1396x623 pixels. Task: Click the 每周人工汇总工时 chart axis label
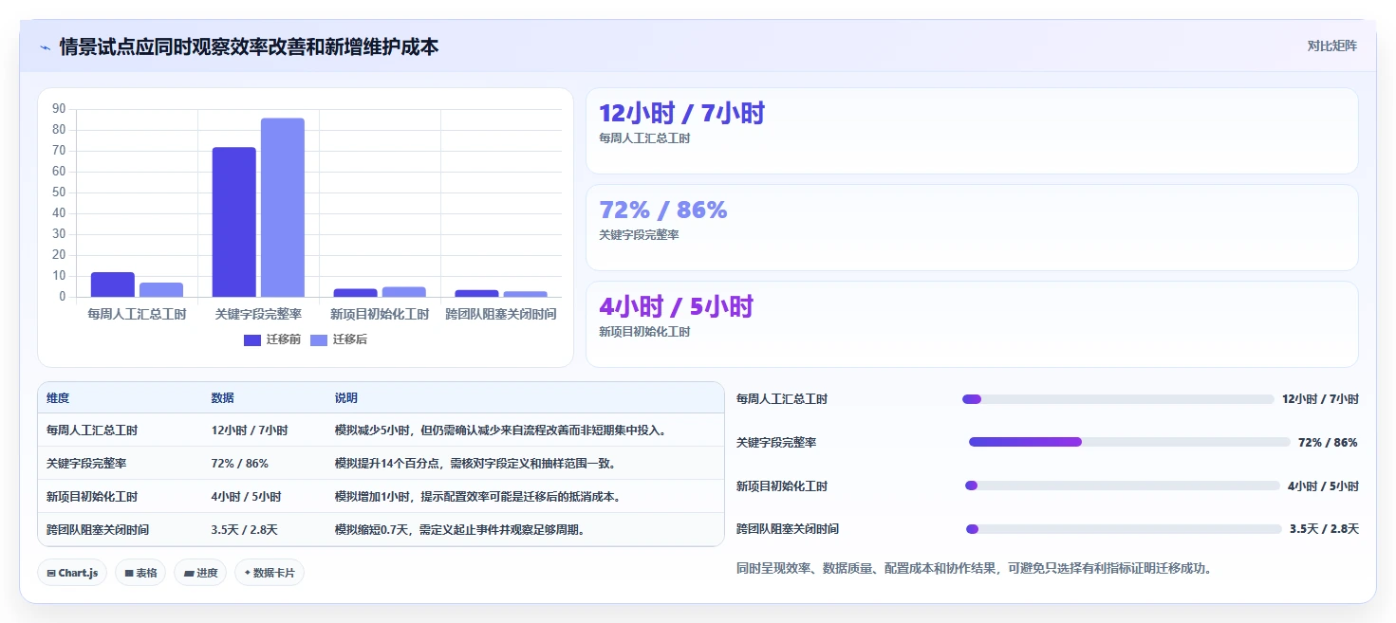[x=137, y=314]
